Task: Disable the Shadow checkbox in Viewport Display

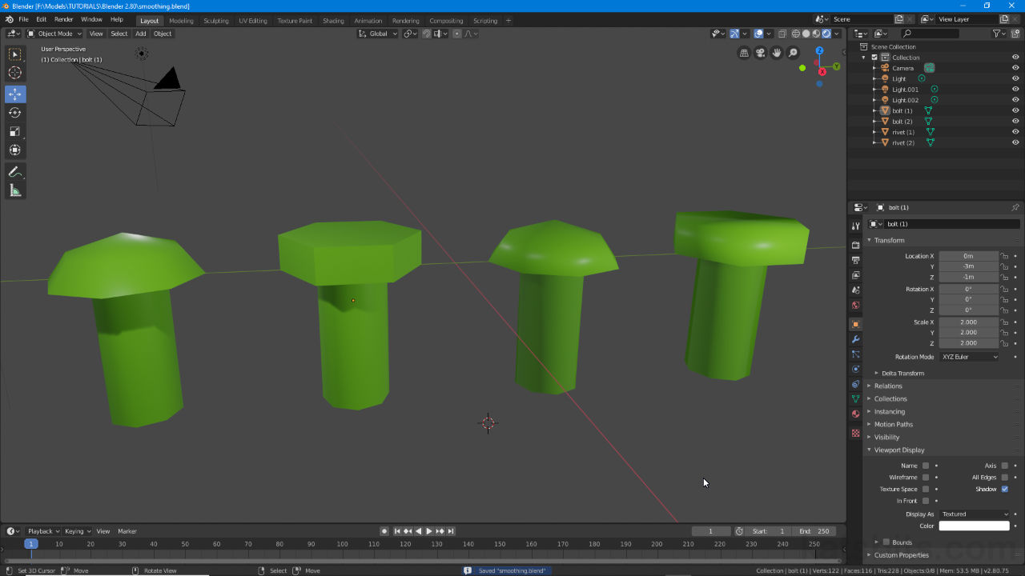Action: click(x=1004, y=489)
